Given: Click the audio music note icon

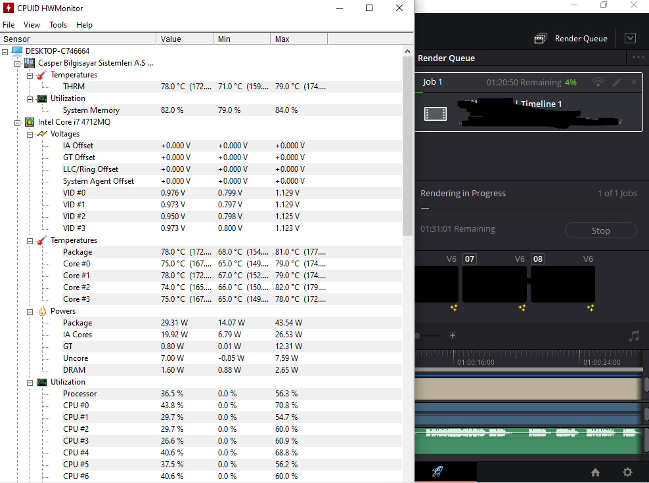Looking at the screenshot, I should pos(634,336).
